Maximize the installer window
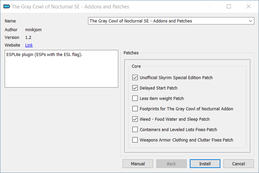 [x=229, y=6]
